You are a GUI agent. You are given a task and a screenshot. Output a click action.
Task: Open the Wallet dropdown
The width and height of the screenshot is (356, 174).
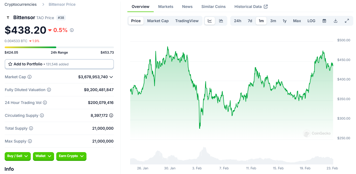click(43, 156)
